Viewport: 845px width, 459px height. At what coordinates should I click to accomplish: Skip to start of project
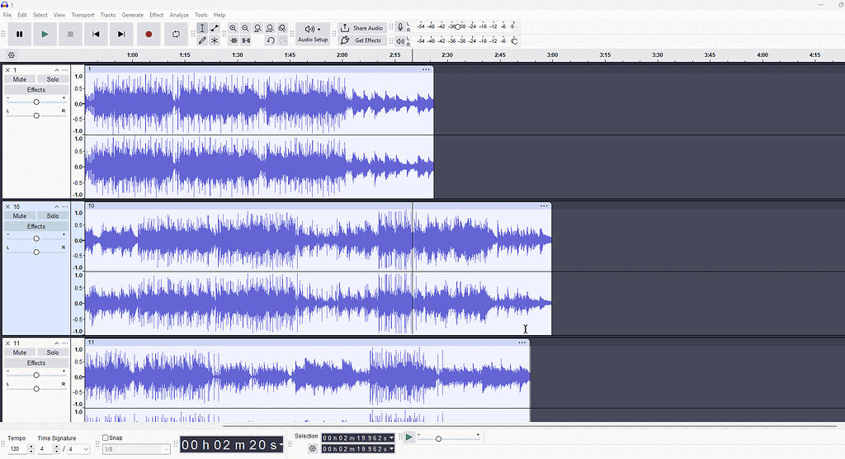click(96, 34)
